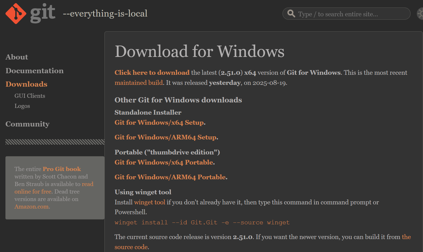Click the winget install command text
Image resolution: width=423 pixels, height=252 pixels.
(x=202, y=223)
